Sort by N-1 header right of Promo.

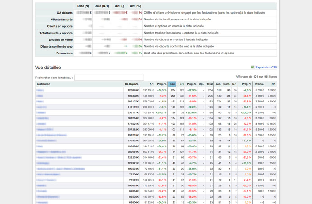[274, 84]
